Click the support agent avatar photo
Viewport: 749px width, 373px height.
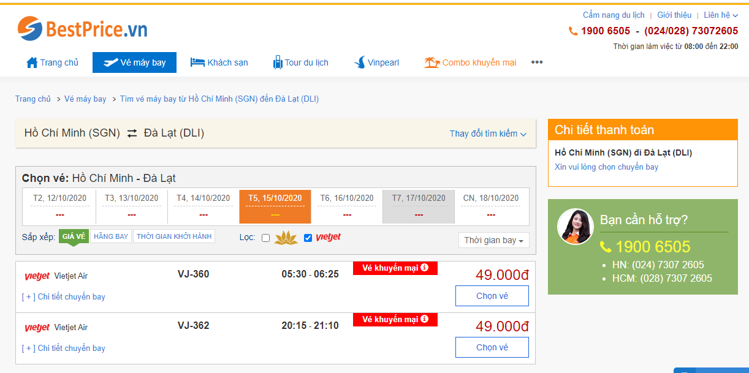click(576, 227)
